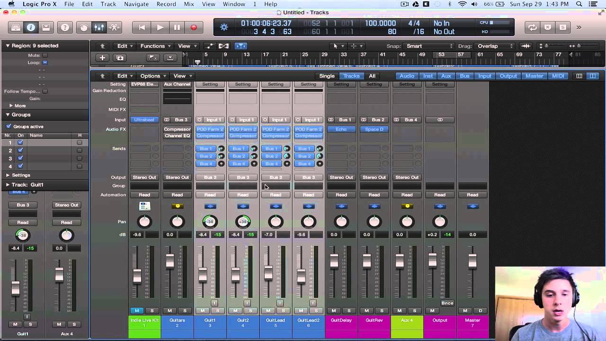Image resolution: width=606 pixels, height=341 pixels.
Task: Uncheck the Groups active checkbox
Action: coord(9,126)
